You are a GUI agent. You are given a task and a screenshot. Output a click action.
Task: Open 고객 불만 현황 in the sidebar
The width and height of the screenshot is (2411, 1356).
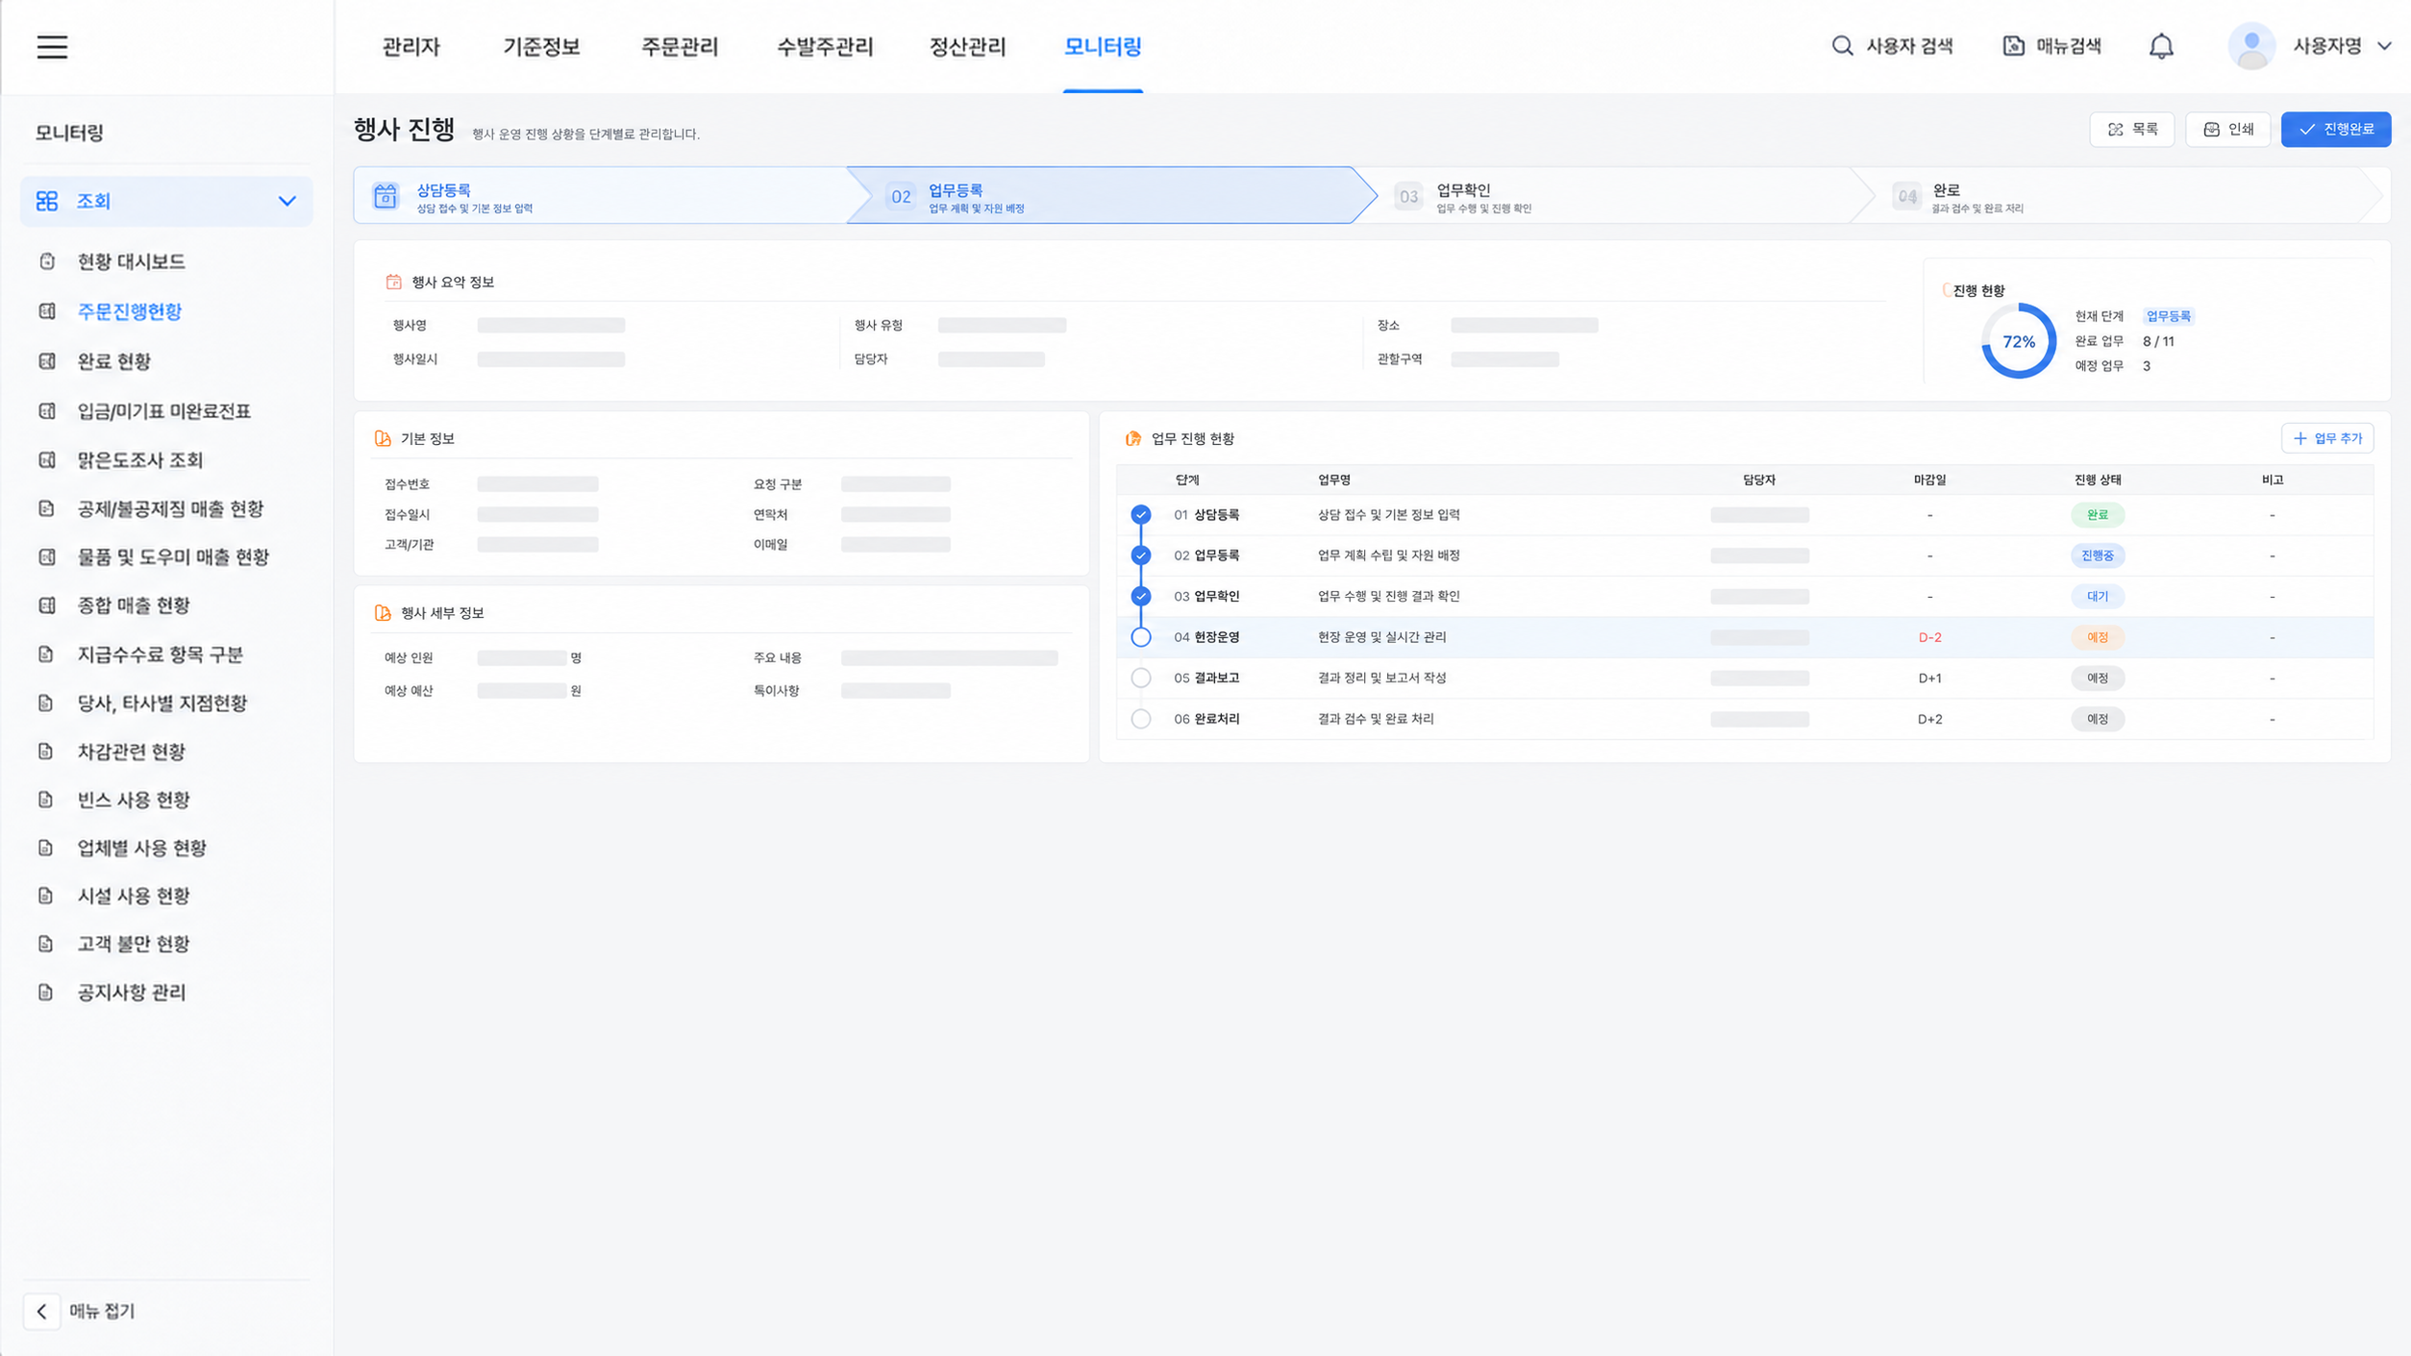(x=134, y=944)
